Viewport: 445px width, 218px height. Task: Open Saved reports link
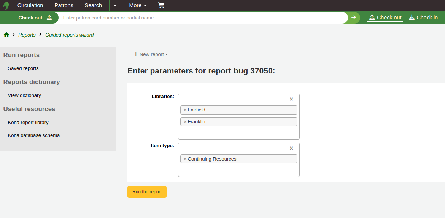pos(23,68)
